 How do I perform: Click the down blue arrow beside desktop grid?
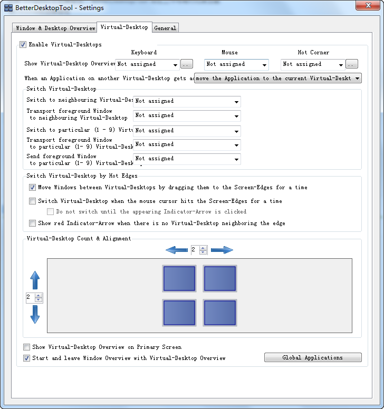pos(35,315)
